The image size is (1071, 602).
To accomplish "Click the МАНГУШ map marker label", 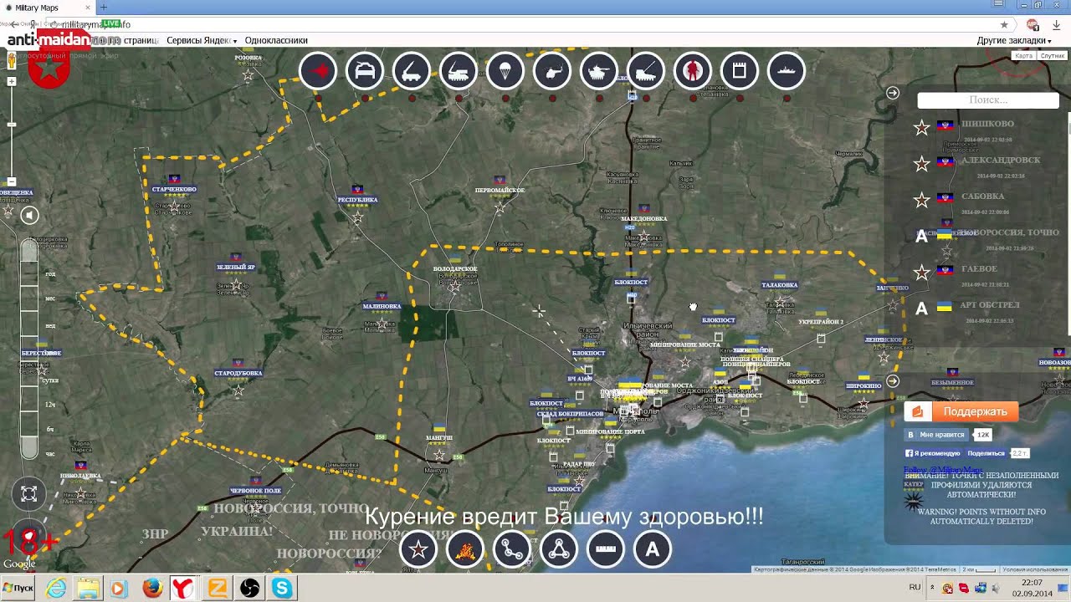I will pos(439,437).
